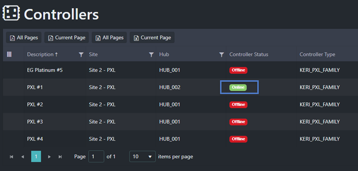
Task: Select the EG Platinum #5 row
Action: tap(180, 70)
